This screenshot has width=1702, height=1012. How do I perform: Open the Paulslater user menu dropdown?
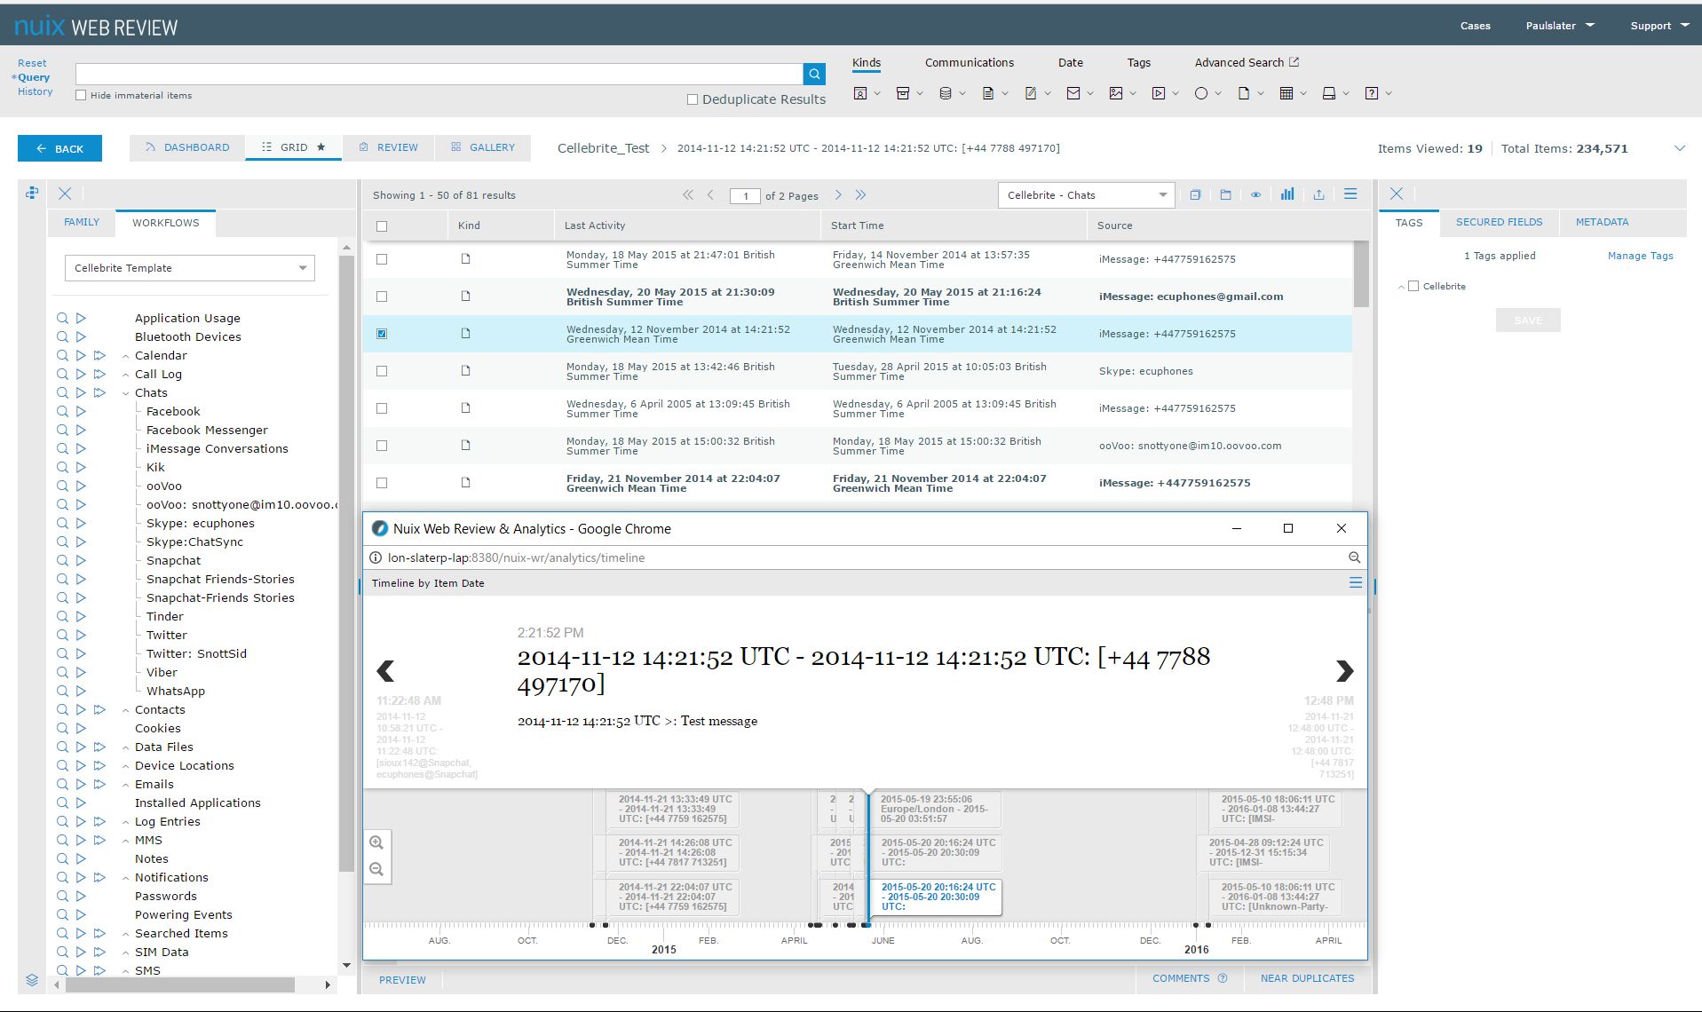1560,26
